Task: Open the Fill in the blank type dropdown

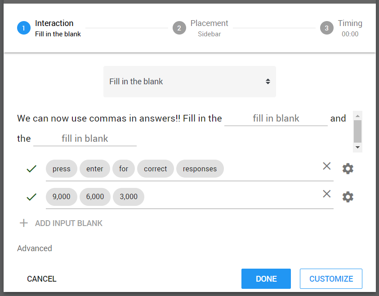Action: tap(190, 82)
